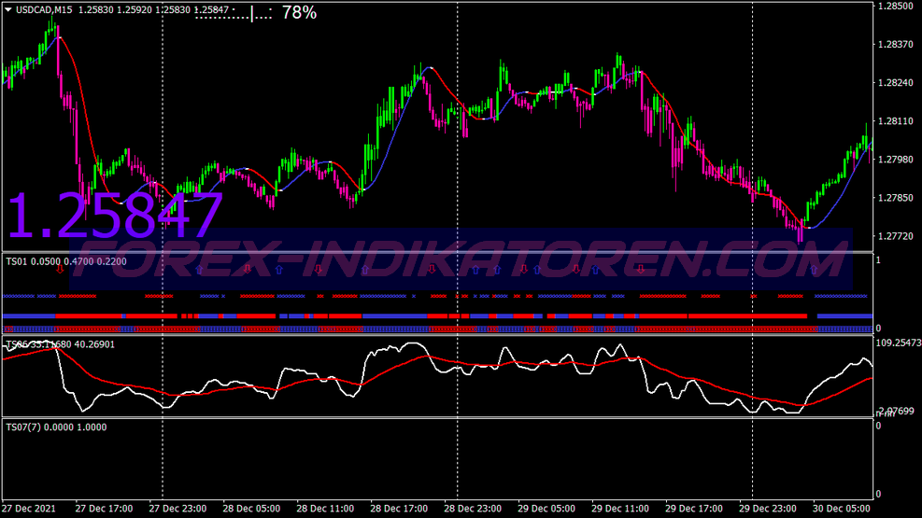Image resolution: width=922 pixels, height=518 pixels.
Task: Click the 109.25473 oscillator scale value
Action: pyautogui.click(x=899, y=343)
